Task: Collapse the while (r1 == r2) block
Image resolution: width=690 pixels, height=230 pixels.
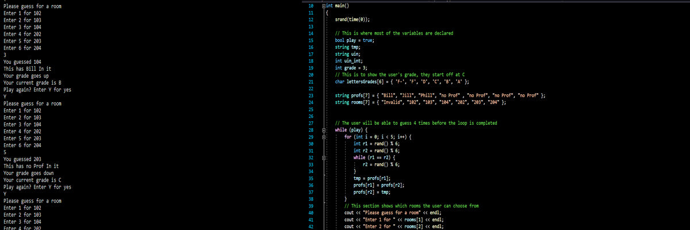Action: point(325,158)
